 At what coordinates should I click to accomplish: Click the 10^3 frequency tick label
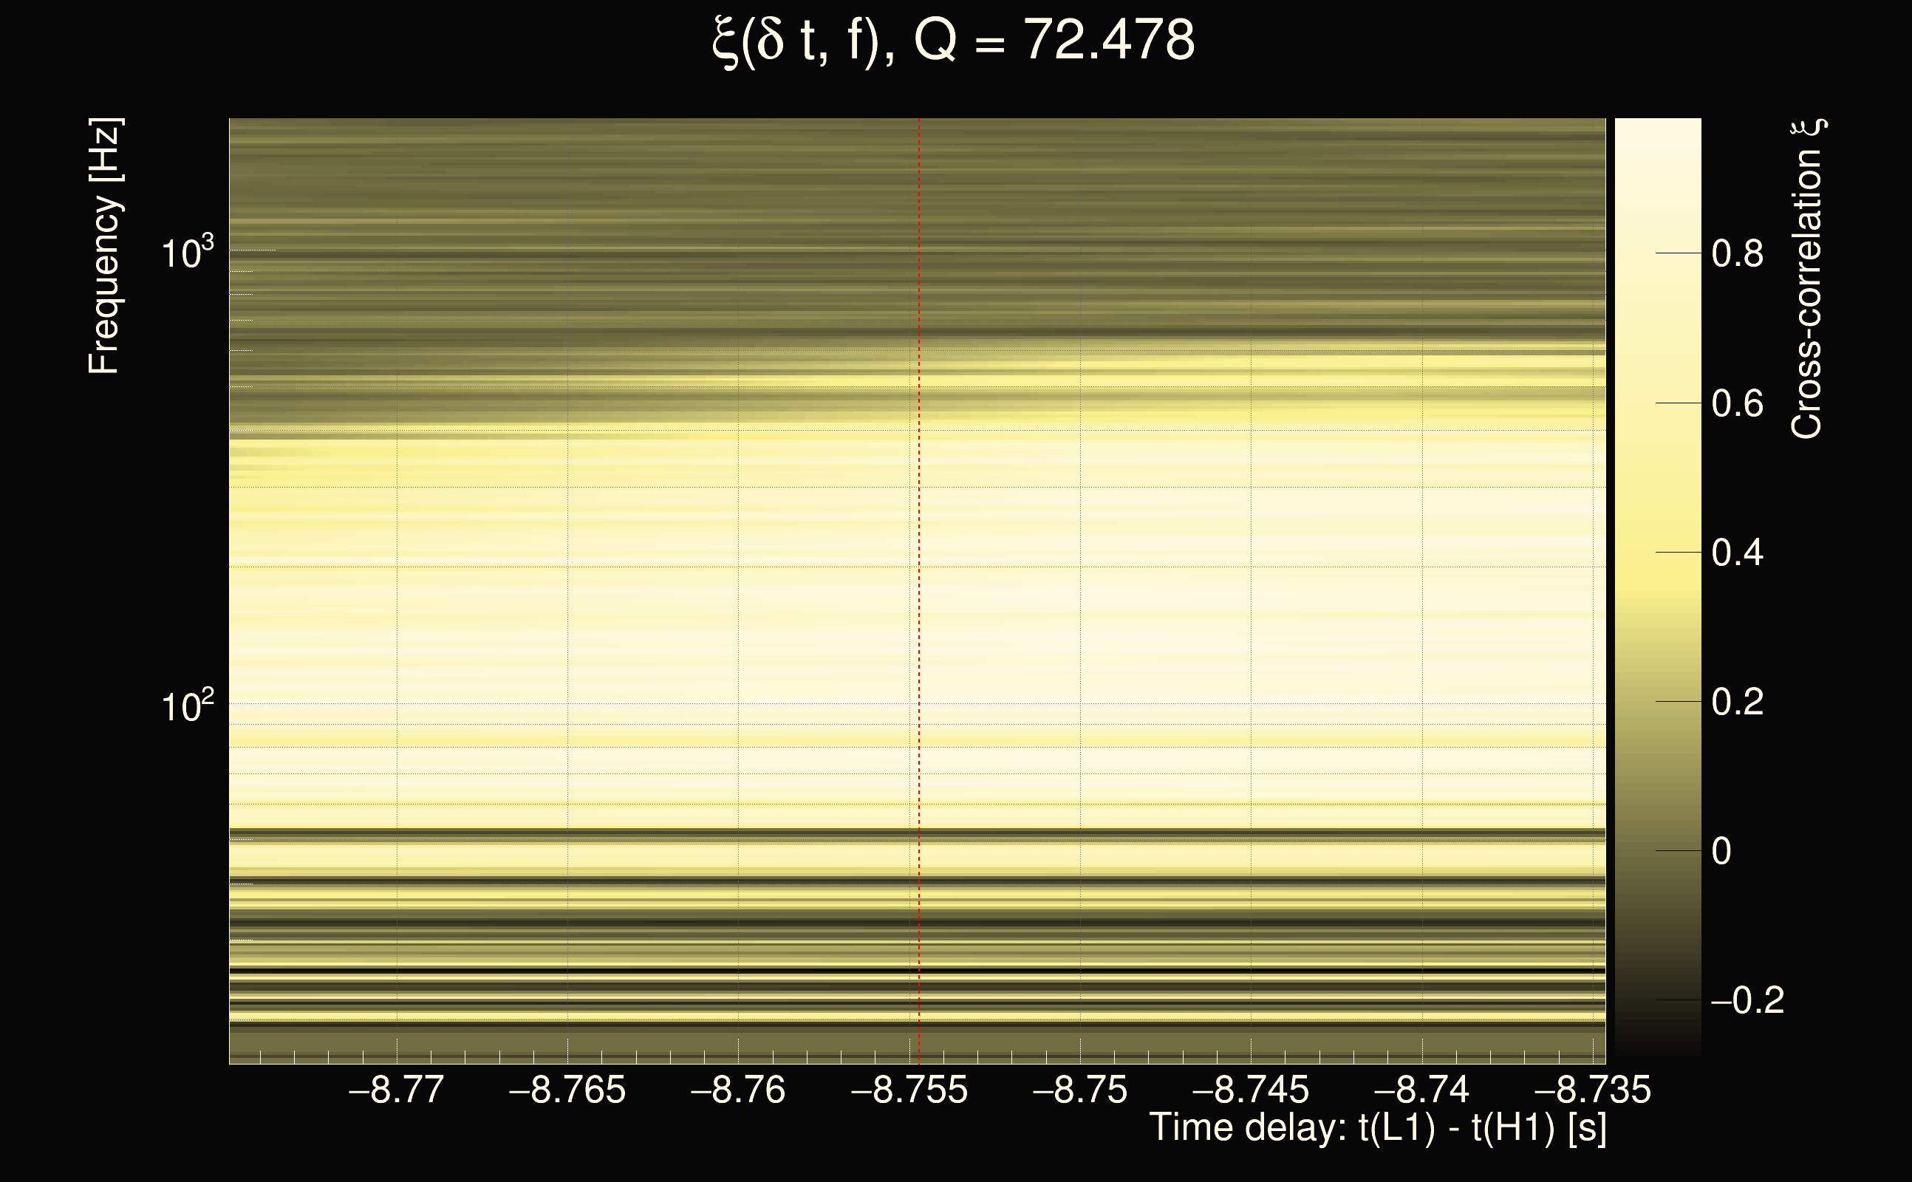187,253
